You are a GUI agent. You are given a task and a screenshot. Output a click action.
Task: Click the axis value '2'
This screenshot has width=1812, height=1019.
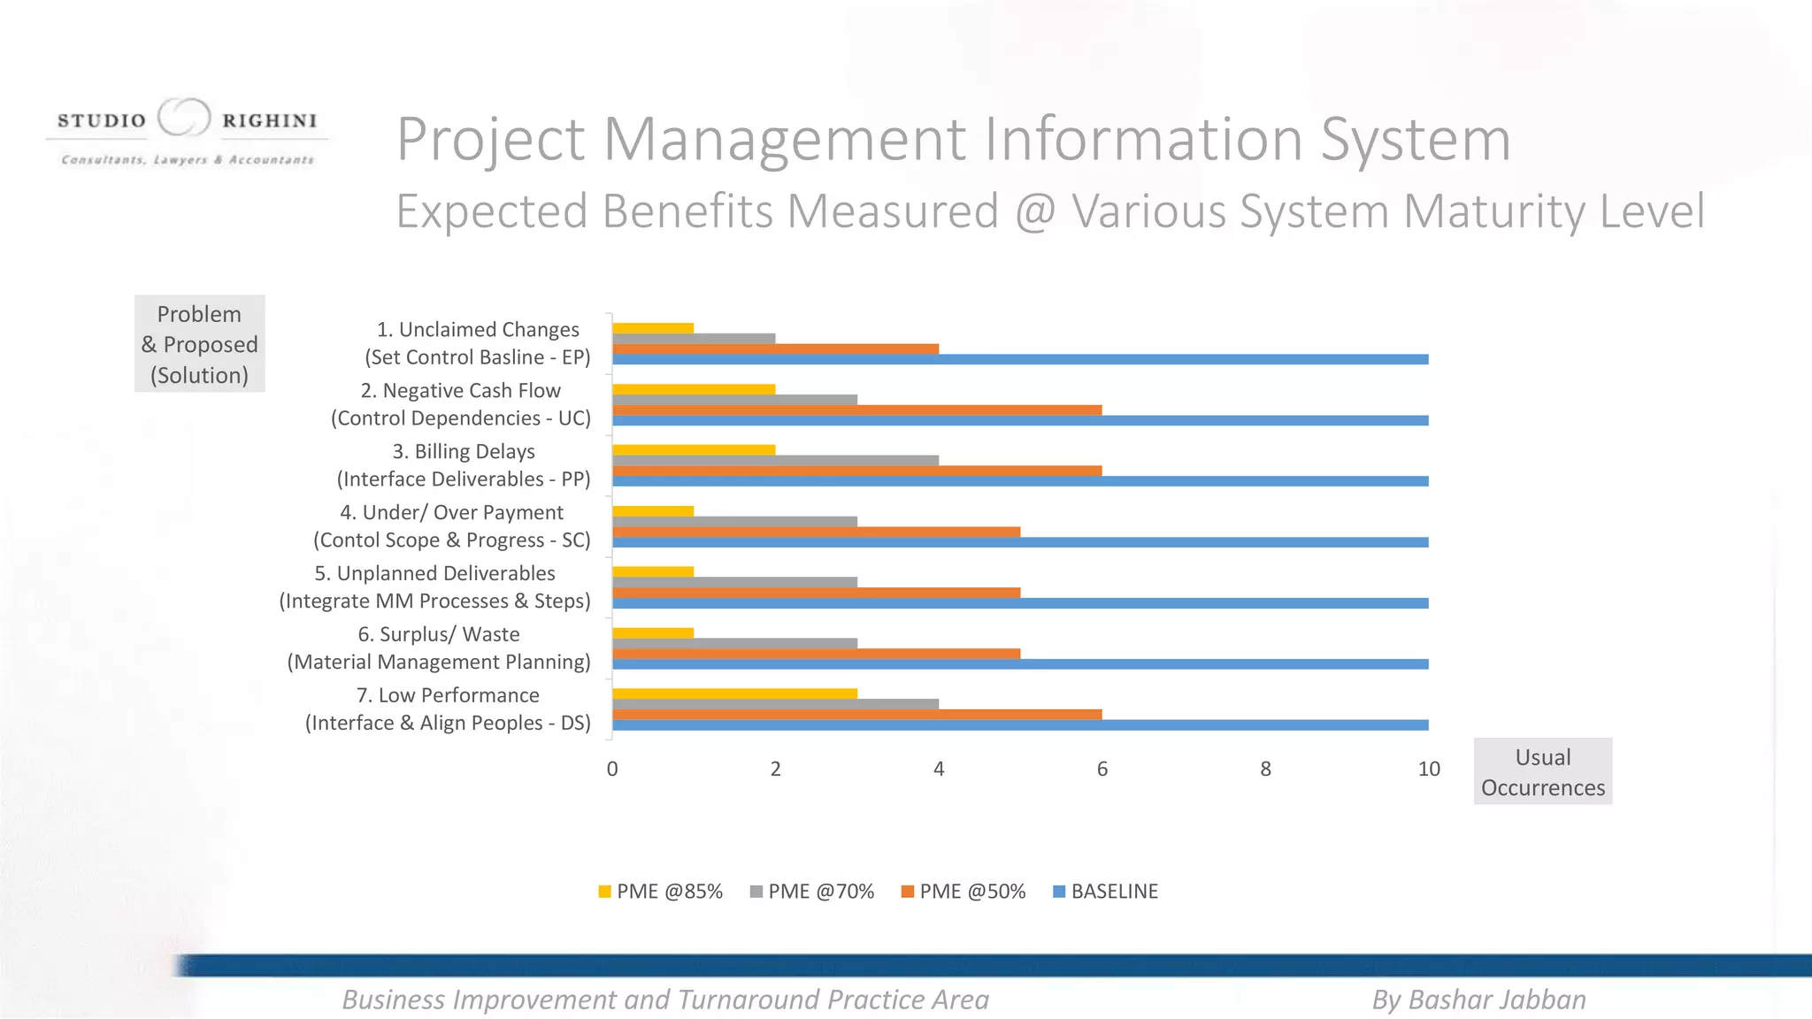pos(776,770)
